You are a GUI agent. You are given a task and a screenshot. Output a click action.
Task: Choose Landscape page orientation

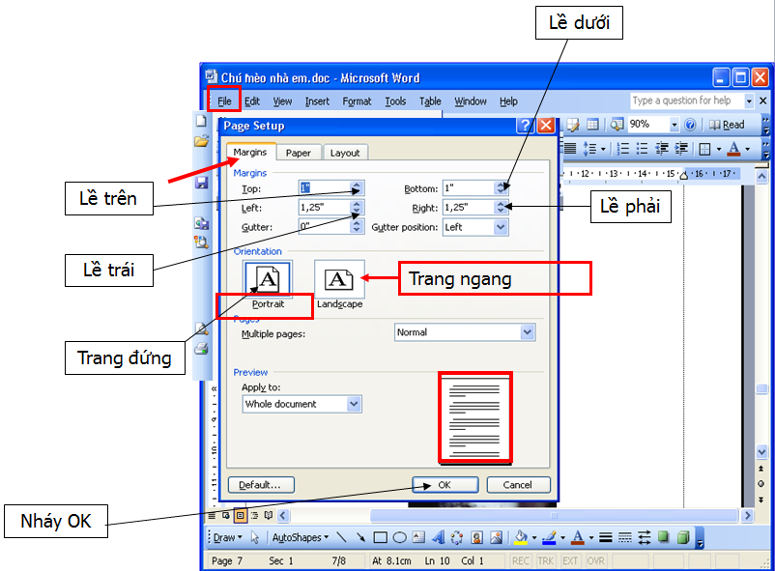[339, 285]
